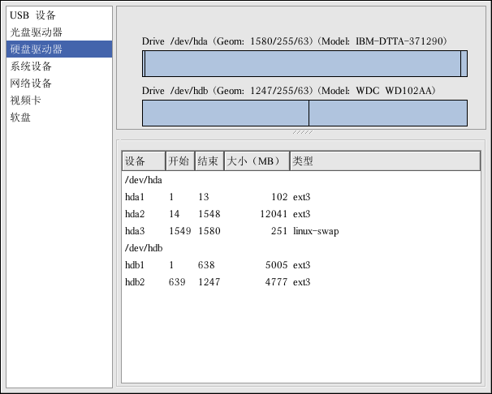The image size is (492, 394).
Task: Select the hdb1 partition row
Action: point(134,265)
